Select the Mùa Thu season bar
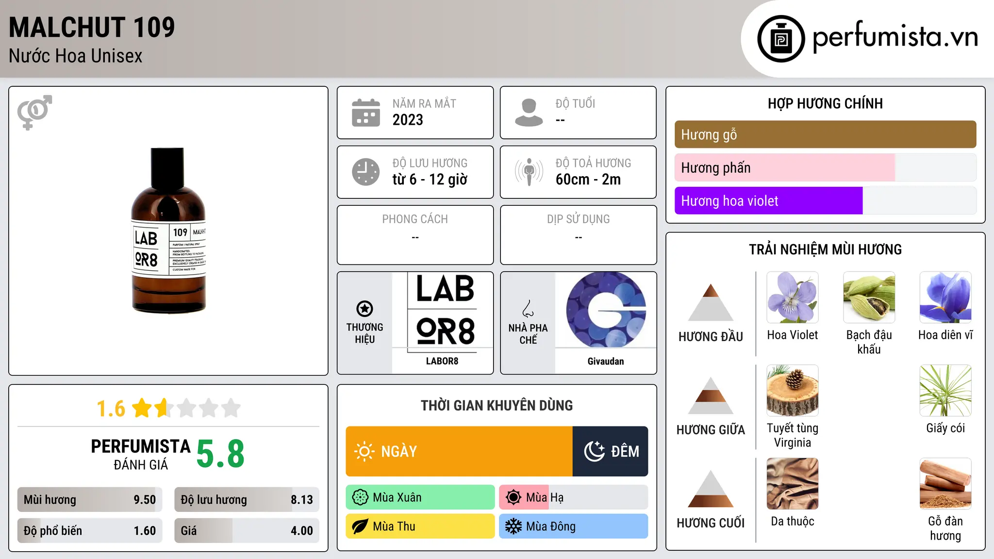Viewport: 994px width, 559px height. tap(420, 526)
